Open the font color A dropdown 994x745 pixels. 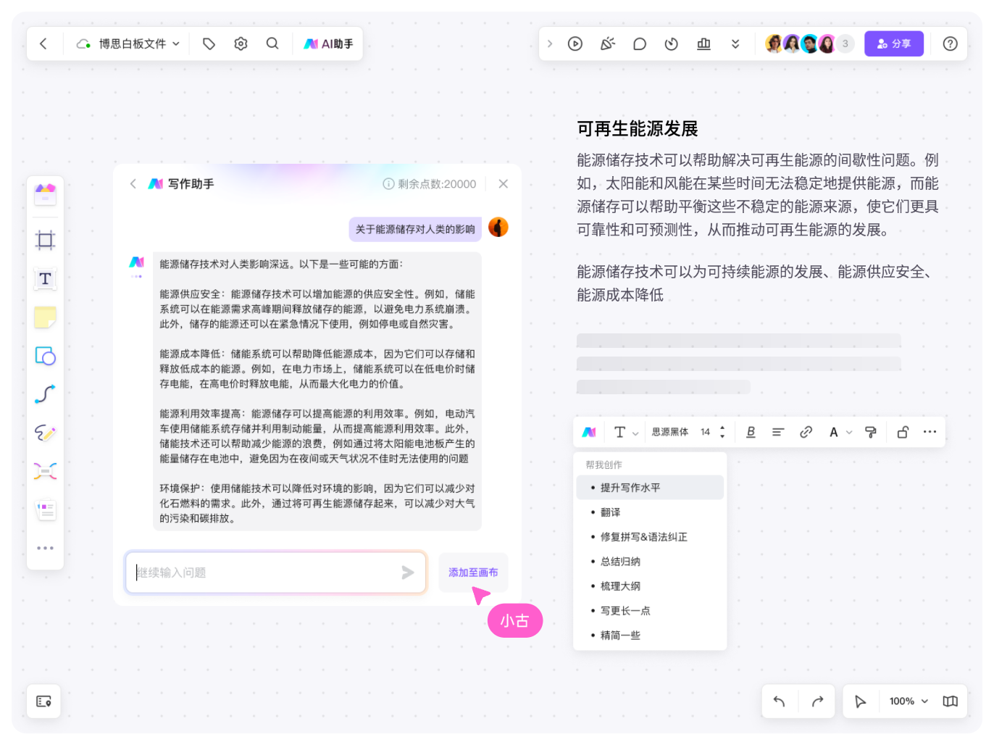pyautogui.click(x=840, y=432)
